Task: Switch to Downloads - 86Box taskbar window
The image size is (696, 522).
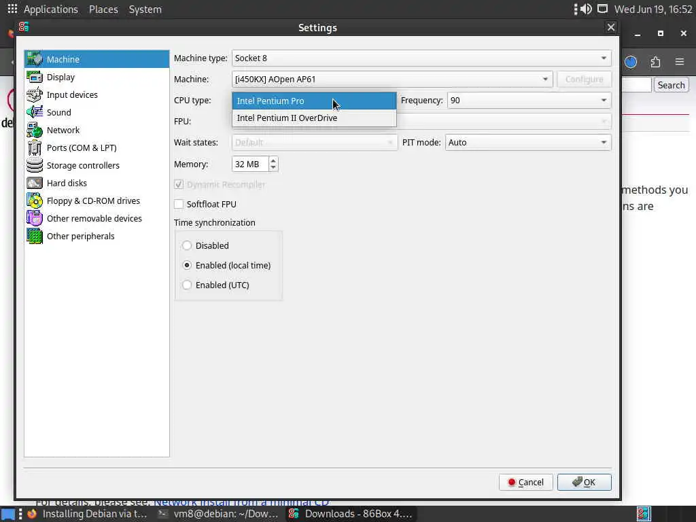Action: (350, 514)
